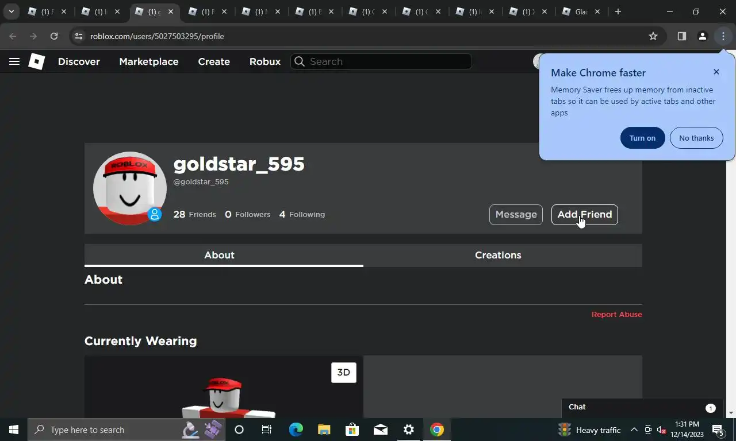This screenshot has height=441, width=736.
Task: View the 28 Friends list
Action: pyautogui.click(x=195, y=214)
